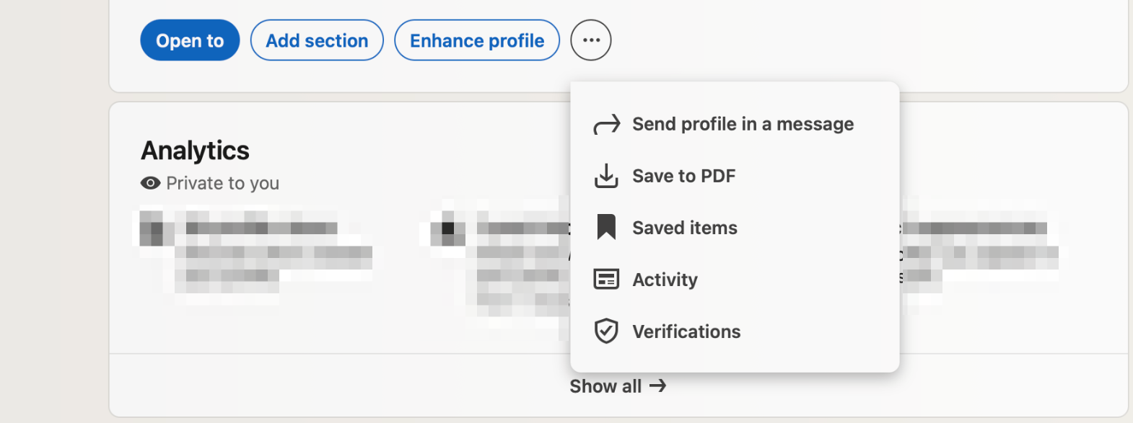The width and height of the screenshot is (1133, 423).
Task: Choose Send profile in a message
Action: 742,124
